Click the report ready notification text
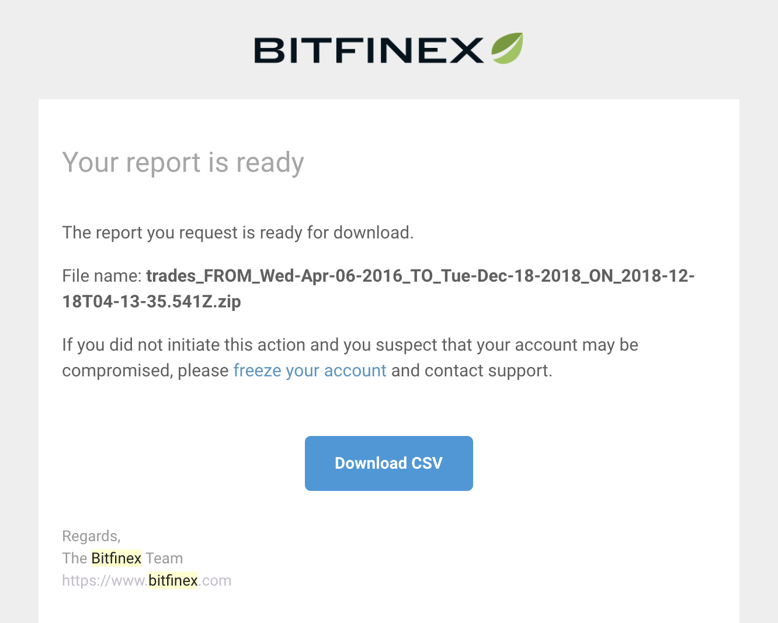The image size is (778, 623). click(x=237, y=232)
